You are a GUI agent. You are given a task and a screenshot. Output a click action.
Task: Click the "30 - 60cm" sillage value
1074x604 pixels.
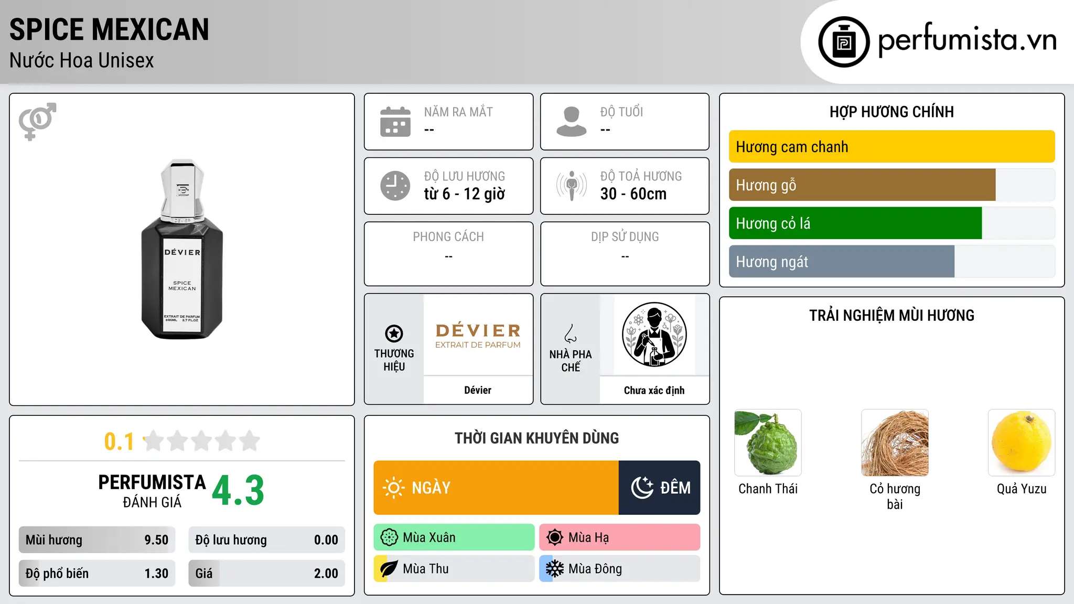pos(633,194)
